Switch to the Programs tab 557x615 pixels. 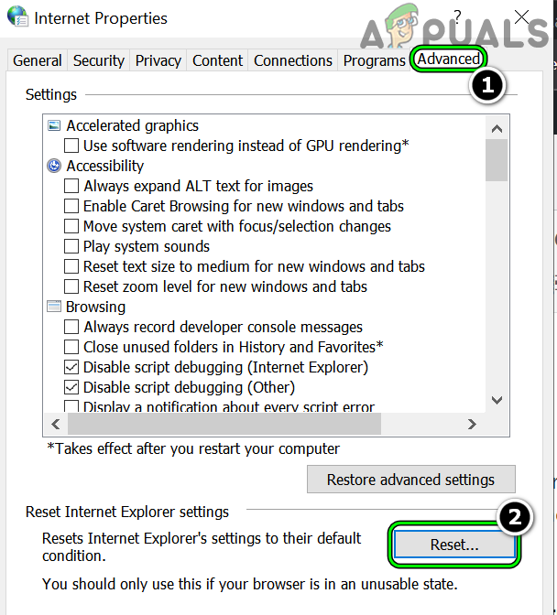pos(374,60)
